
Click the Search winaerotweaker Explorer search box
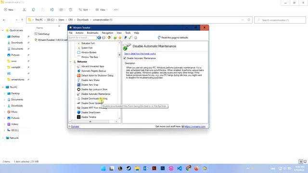[x=280, y=20]
